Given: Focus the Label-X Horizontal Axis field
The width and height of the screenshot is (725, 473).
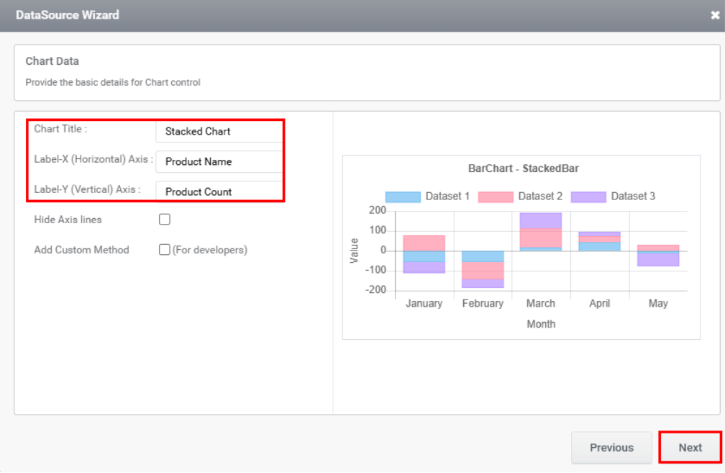Looking at the screenshot, I should click(x=219, y=162).
